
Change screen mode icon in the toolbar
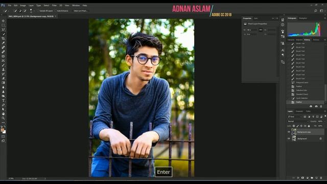click(x=3, y=141)
